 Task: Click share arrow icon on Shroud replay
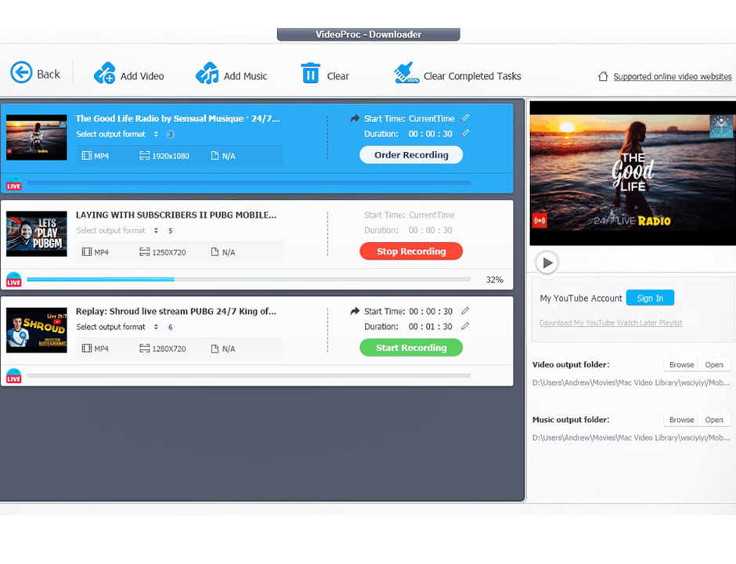click(x=355, y=311)
